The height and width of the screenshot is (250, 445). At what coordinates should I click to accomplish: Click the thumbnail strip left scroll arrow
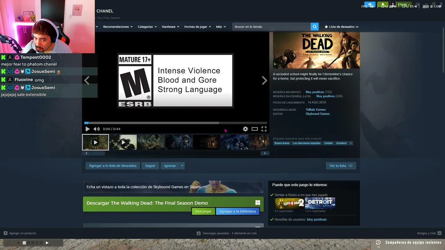pos(86,153)
